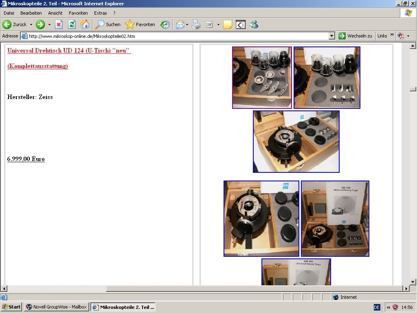Expand the Zurück history dropdown arrow
Image resolution: width=417 pixels, height=313 pixels.
[x=31, y=24]
